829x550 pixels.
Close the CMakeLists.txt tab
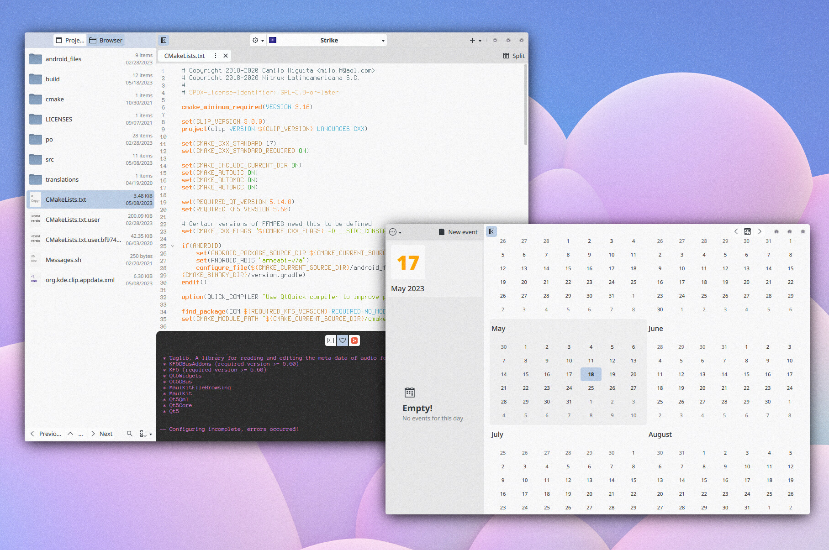coord(226,56)
